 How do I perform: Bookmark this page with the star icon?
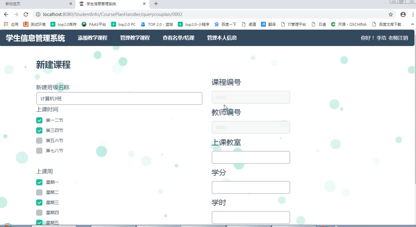[x=391, y=14]
